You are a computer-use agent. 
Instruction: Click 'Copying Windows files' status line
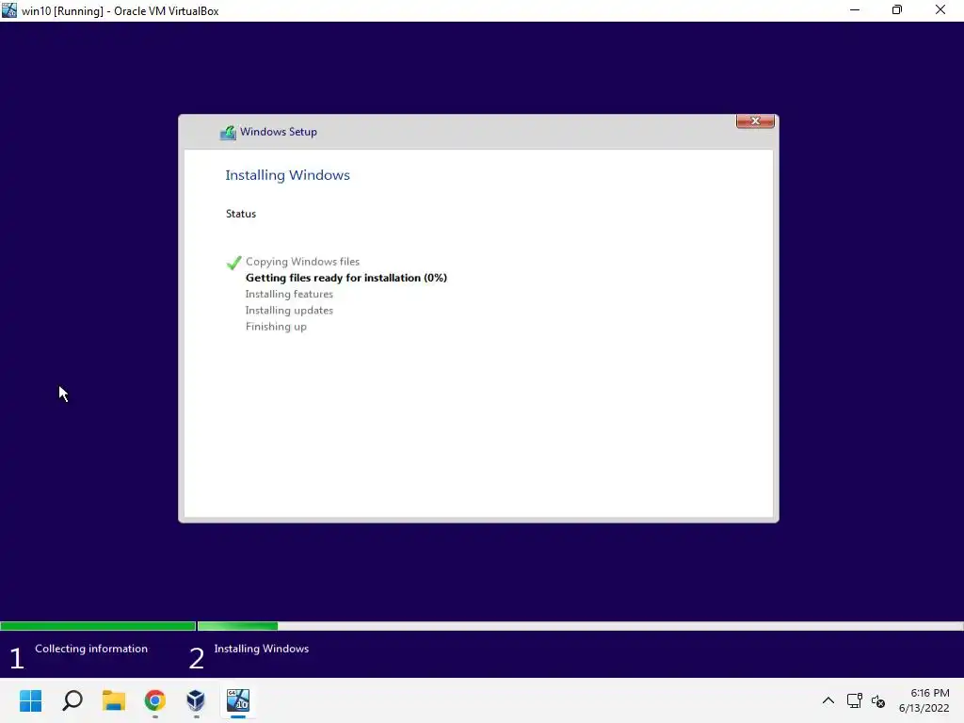pos(302,262)
